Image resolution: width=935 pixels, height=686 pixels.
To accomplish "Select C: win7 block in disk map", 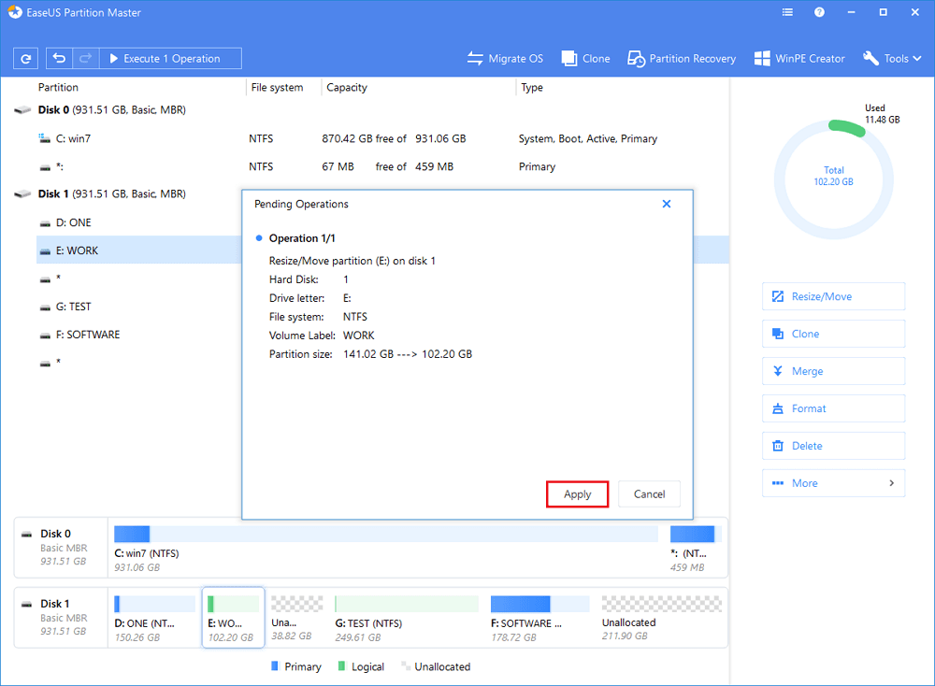I will [x=386, y=549].
